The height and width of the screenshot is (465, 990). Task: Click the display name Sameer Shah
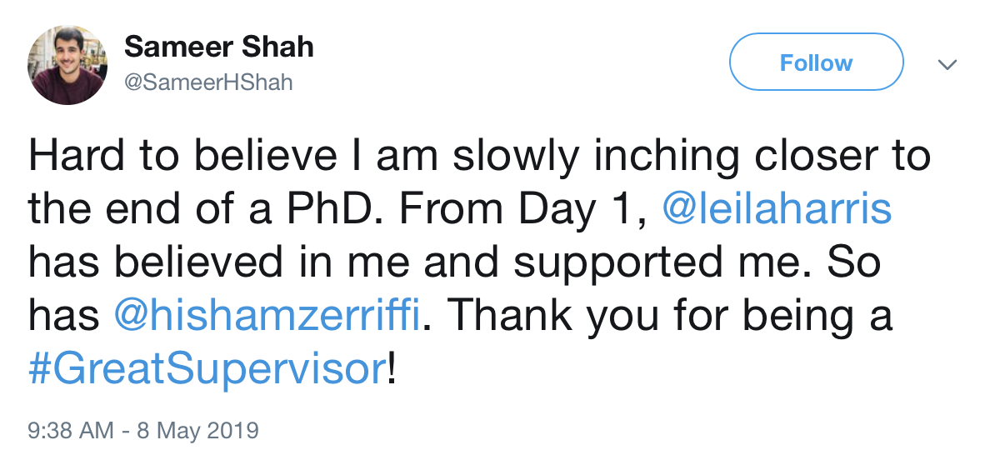[219, 47]
